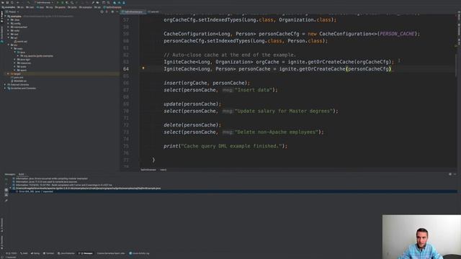This screenshot has width=461, height=259.
Task: Place caret on update(personCache) line 69
Action: pos(192,104)
